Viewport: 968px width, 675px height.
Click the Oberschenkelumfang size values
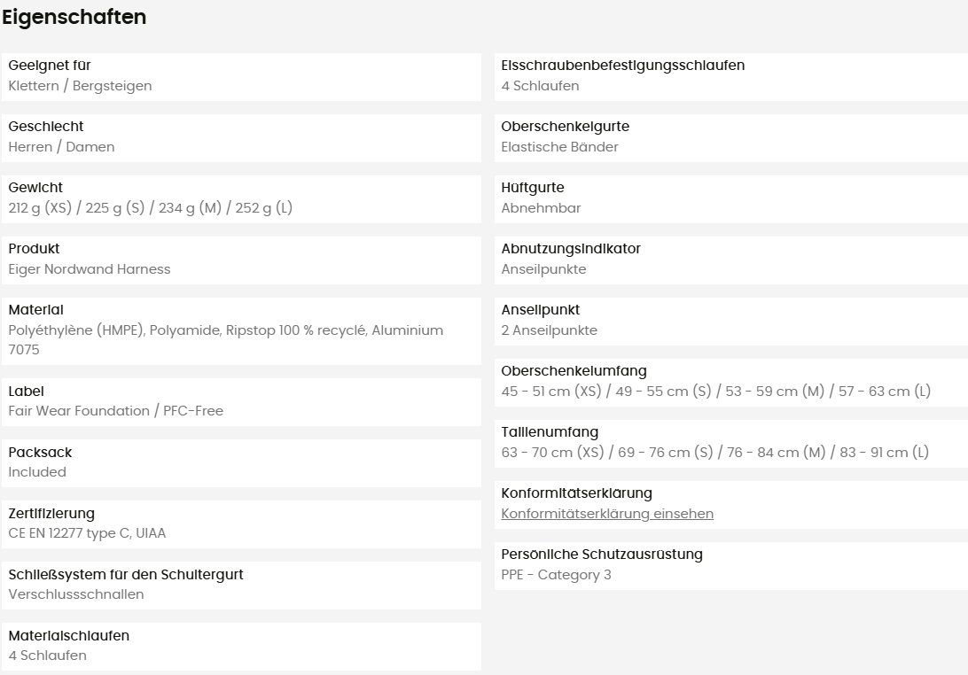pyautogui.click(x=715, y=392)
